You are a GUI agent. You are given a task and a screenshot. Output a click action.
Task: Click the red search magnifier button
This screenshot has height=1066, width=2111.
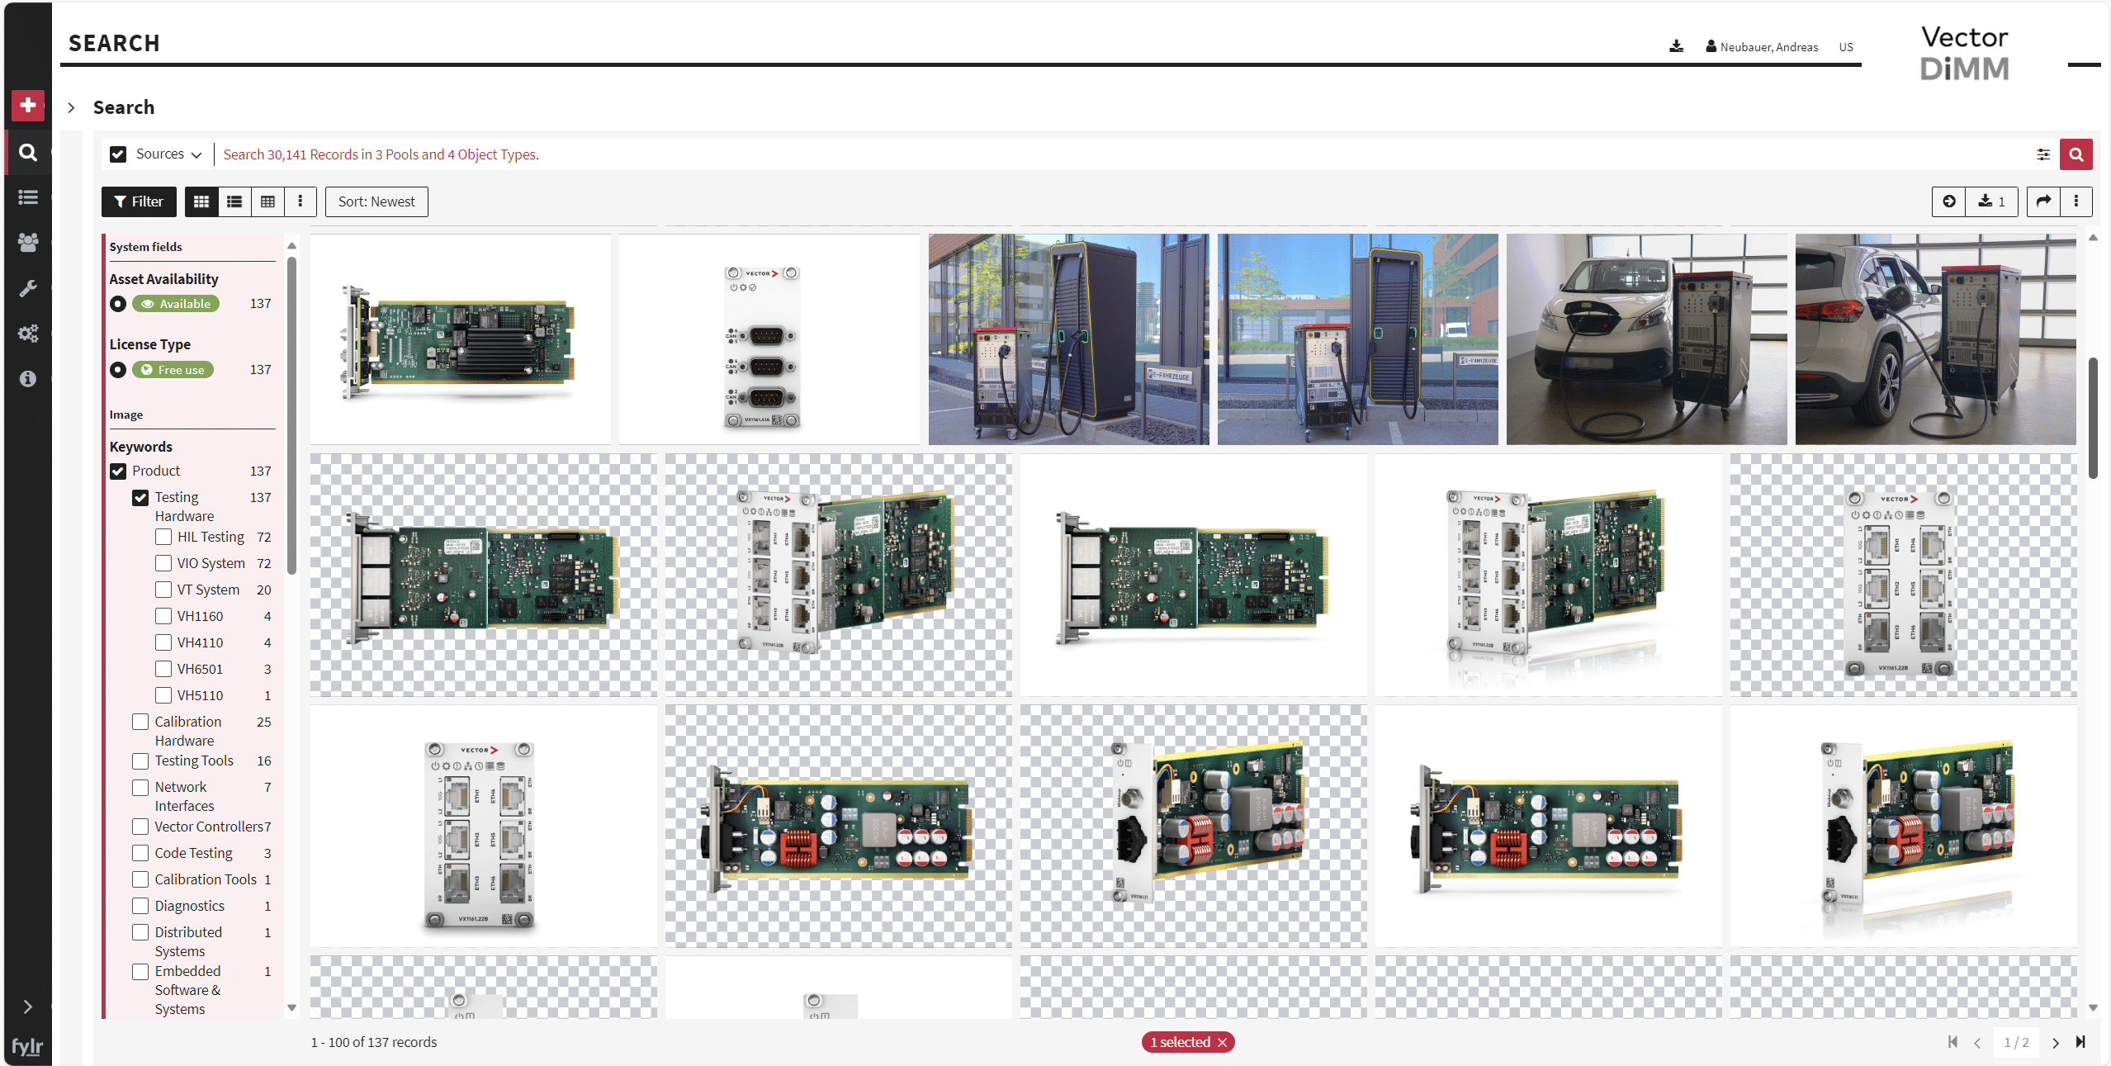(x=2076, y=154)
